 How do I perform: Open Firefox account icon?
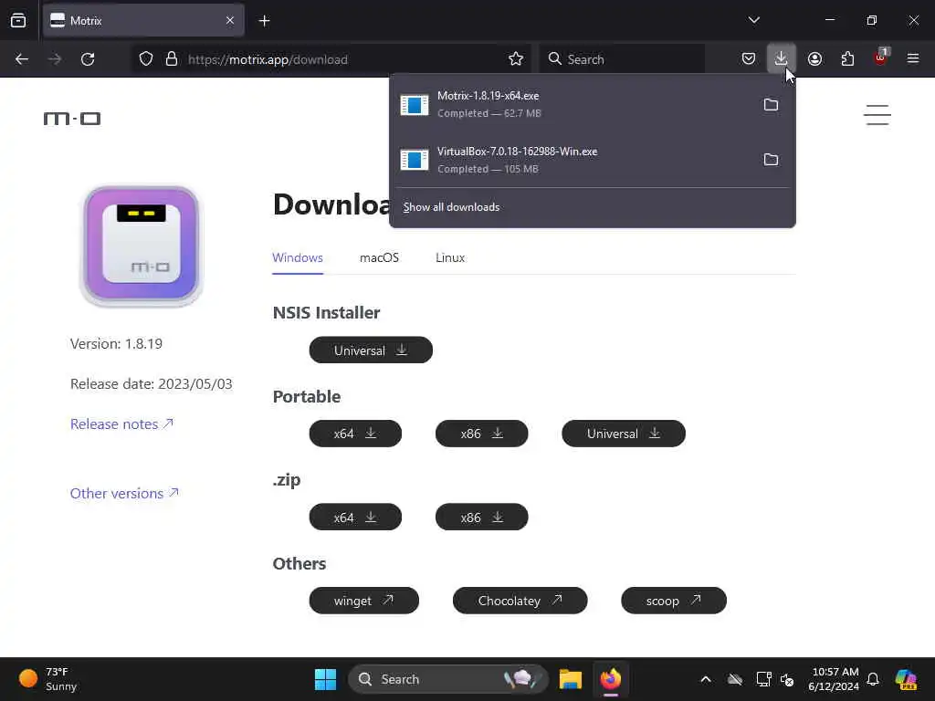[x=814, y=59]
